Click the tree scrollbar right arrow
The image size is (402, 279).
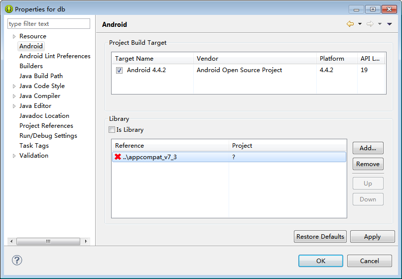pos(86,241)
